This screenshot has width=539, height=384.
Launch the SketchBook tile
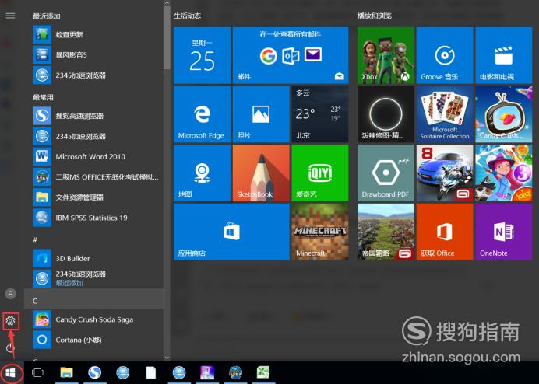(261, 173)
